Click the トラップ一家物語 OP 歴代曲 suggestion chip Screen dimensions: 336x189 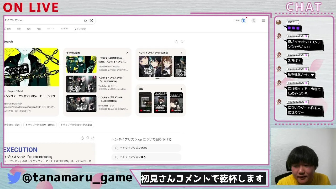40,125
